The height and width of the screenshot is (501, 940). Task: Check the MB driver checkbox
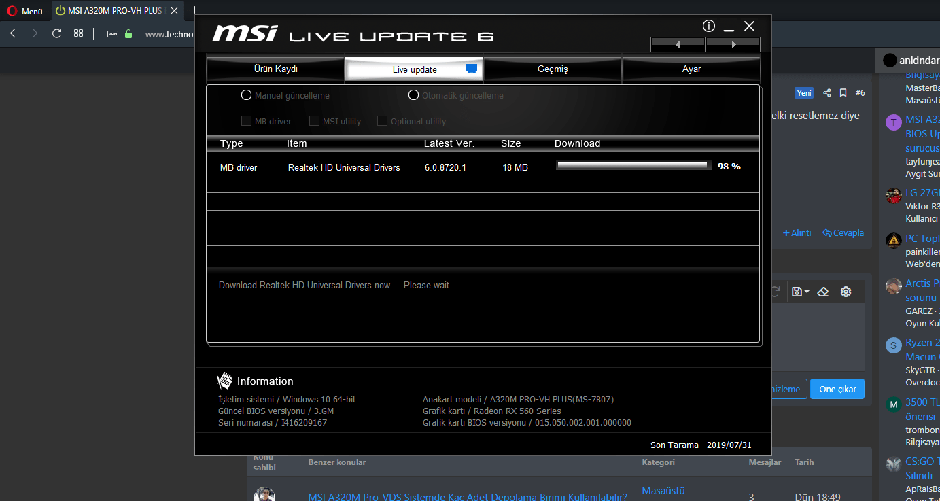(246, 121)
